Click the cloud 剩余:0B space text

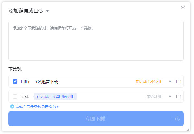click(x=154, y=96)
